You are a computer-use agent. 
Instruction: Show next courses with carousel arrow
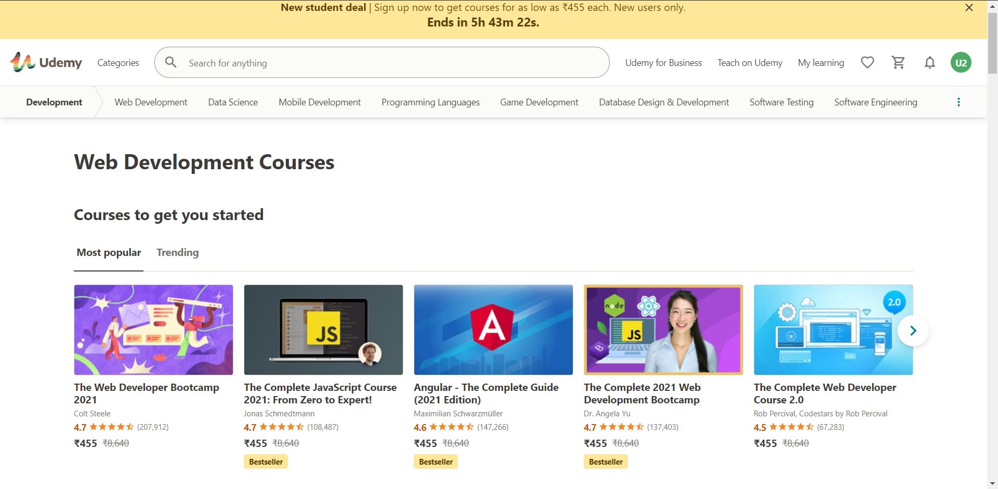tap(913, 330)
